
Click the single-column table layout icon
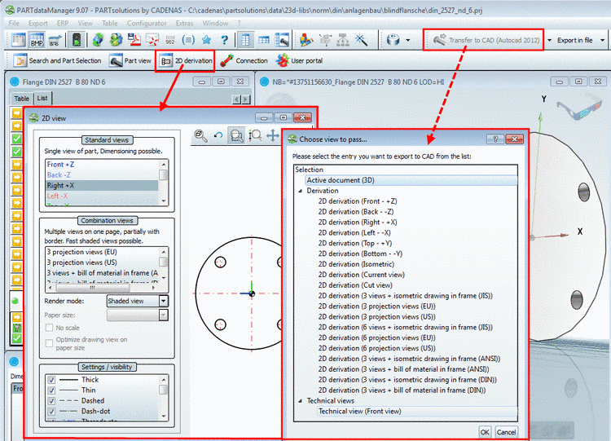point(245,40)
